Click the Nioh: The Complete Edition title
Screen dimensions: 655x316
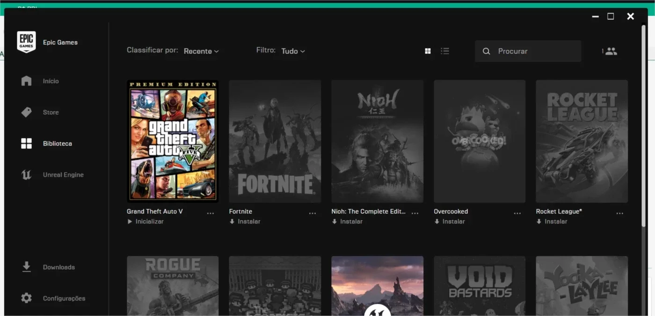pos(369,211)
